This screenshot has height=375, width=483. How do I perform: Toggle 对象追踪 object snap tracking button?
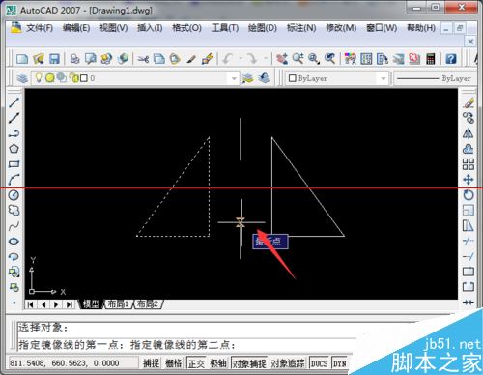pyautogui.click(x=288, y=363)
